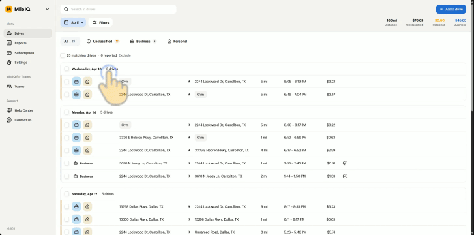The width and height of the screenshot is (474, 235).
Task: Open Subscription via its card icon
Action: click(9, 53)
